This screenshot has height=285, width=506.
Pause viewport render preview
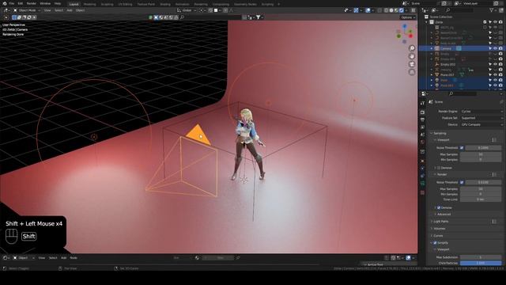413,10
